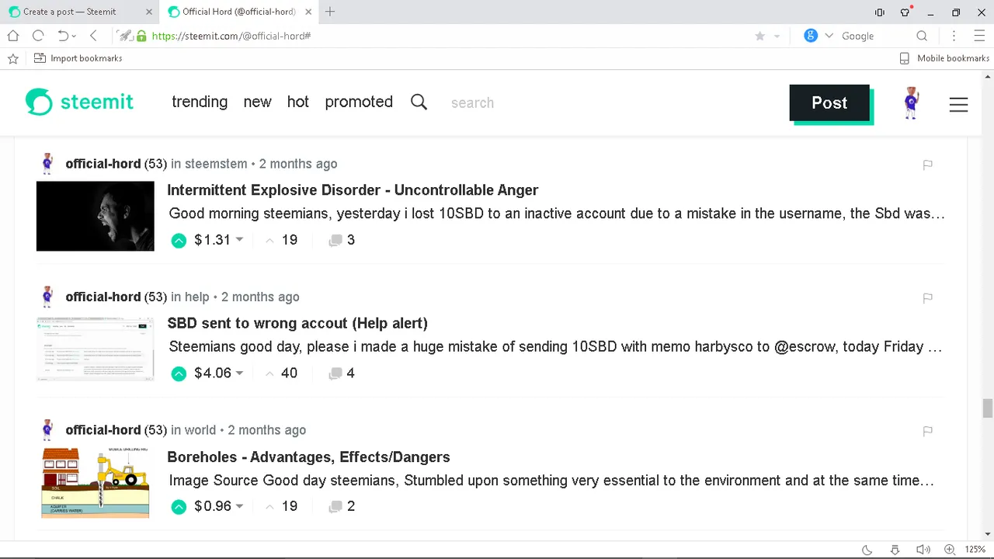Click the bookmarks bar star icon
Image resolution: width=994 pixels, height=559 pixels.
tap(12, 58)
